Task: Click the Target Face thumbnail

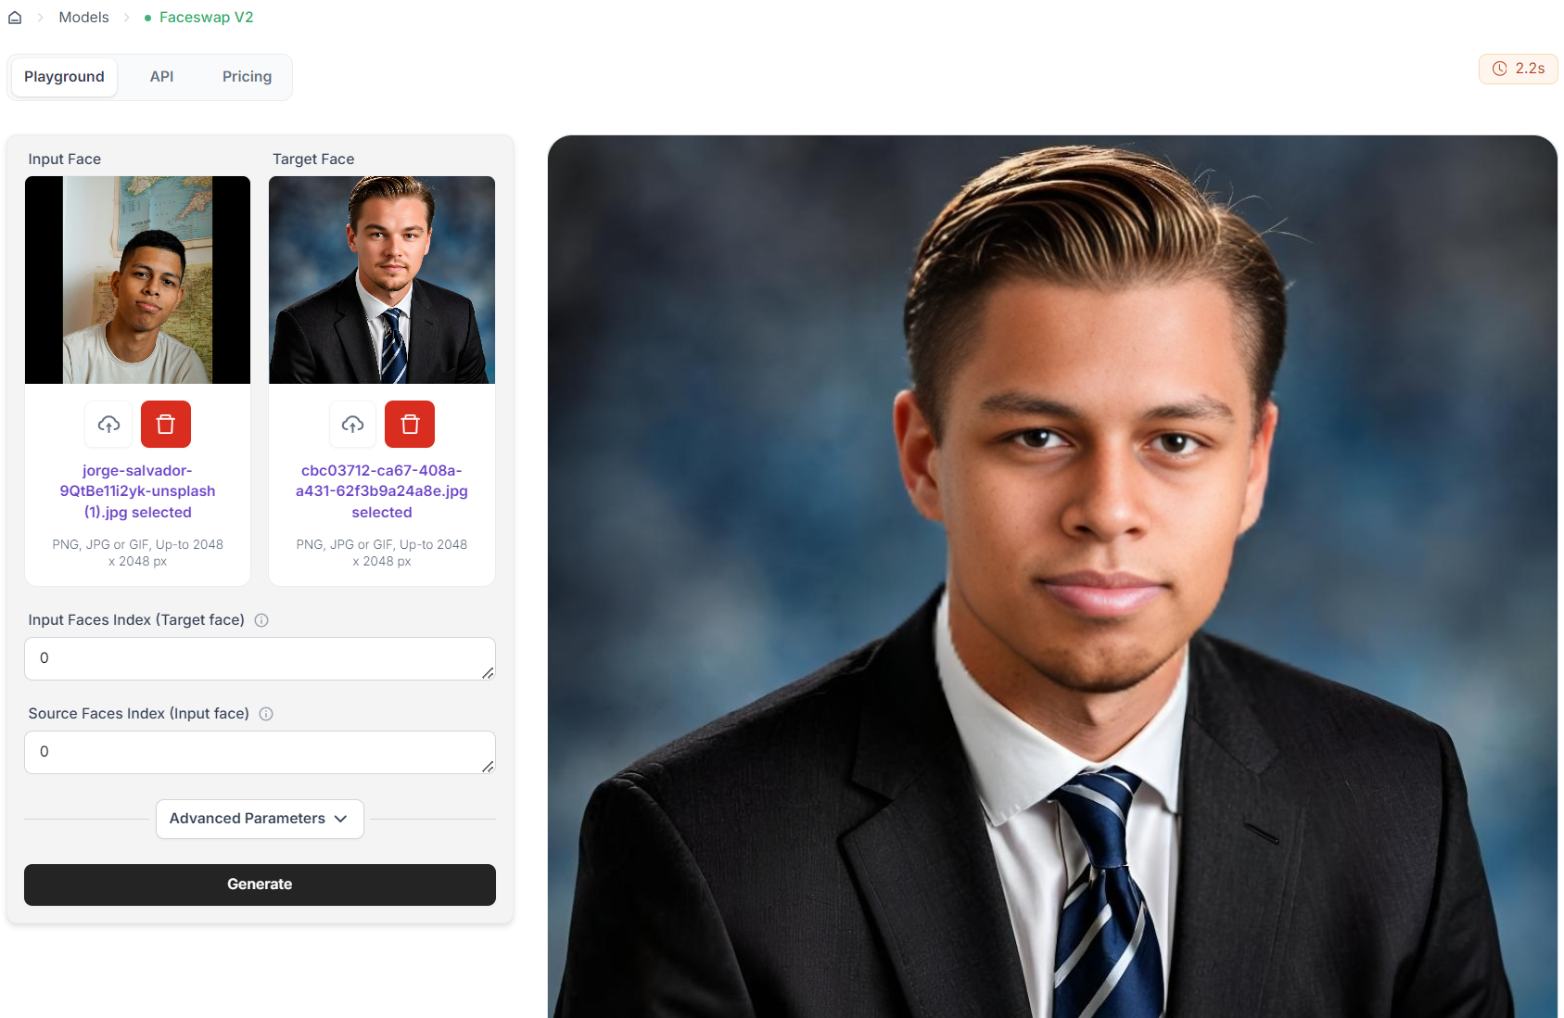Action: pyautogui.click(x=382, y=280)
